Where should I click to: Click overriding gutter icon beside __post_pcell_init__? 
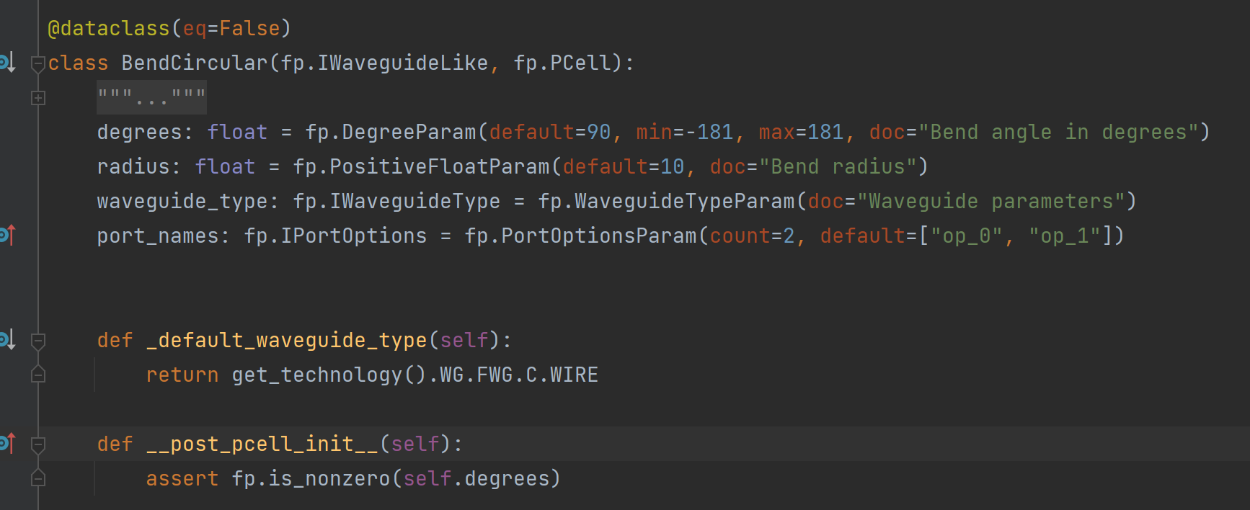point(7,443)
